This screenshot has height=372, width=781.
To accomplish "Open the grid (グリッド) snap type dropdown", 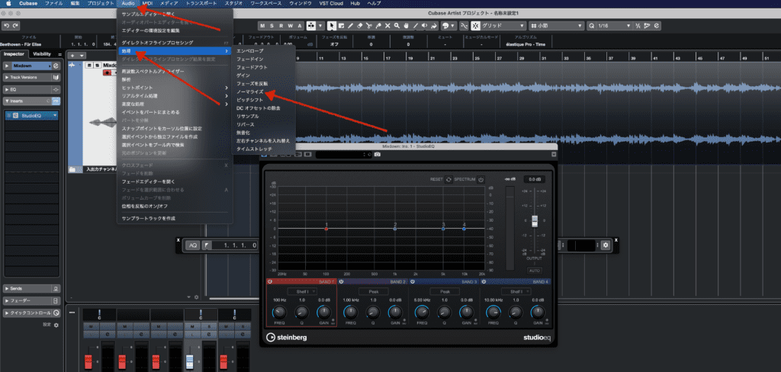I will (x=503, y=25).
